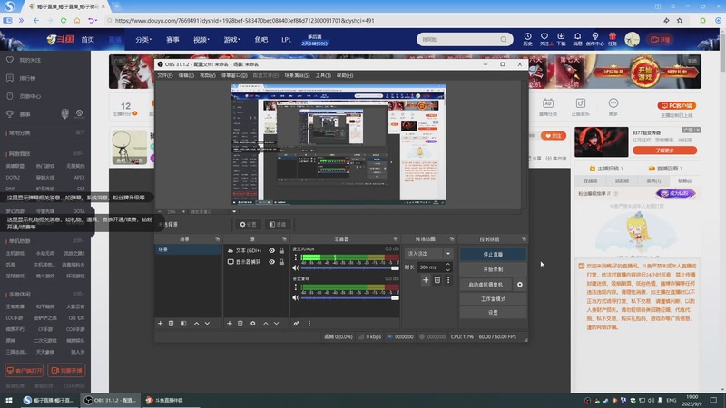
Task: Open source Properties button below preview
Action: (248, 224)
